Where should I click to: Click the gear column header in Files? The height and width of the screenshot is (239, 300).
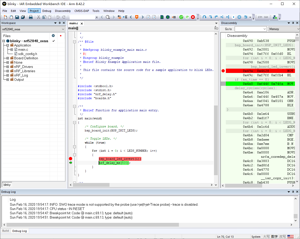pos(53,36)
